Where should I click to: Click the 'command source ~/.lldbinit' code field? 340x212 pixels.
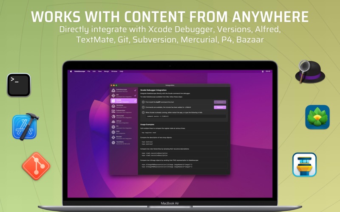coord(186,116)
